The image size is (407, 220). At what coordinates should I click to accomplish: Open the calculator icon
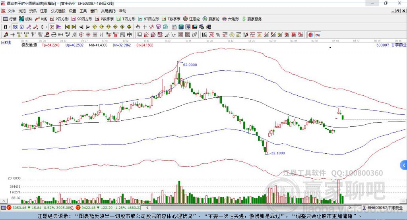[181, 27]
